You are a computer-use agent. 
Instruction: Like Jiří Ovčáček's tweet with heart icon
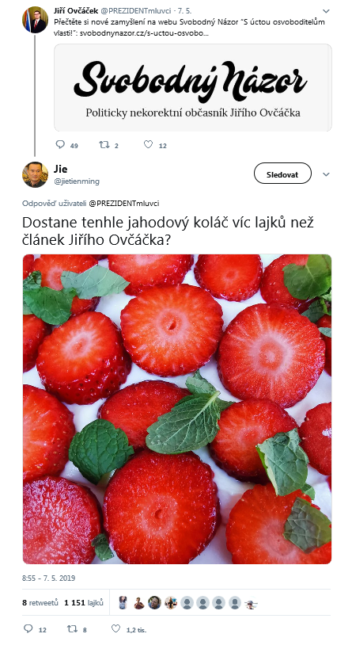point(149,144)
